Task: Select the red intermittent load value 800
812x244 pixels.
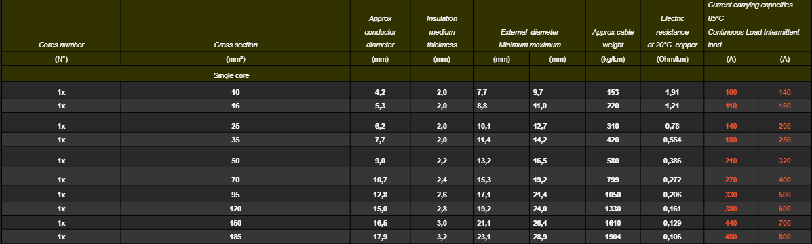Action: [x=785, y=237]
